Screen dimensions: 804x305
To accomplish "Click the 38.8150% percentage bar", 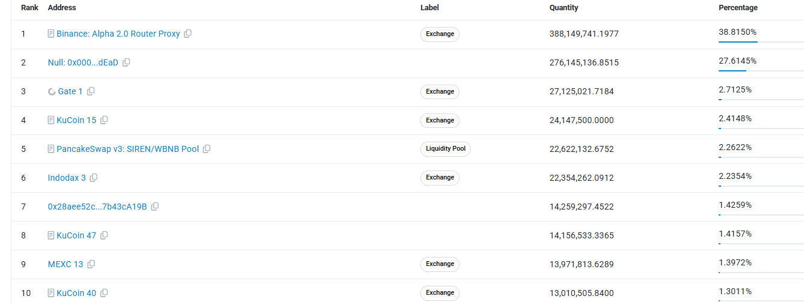I will (x=761, y=42).
